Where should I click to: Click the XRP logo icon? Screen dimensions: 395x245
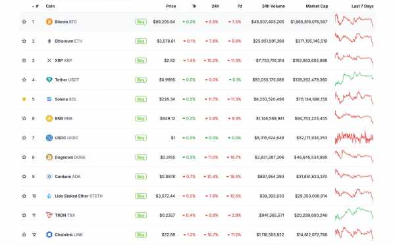[49, 60]
